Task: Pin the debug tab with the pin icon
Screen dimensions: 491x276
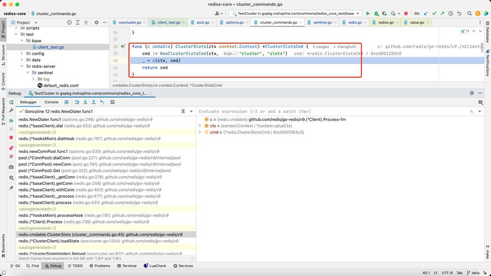Action: click(11, 188)
